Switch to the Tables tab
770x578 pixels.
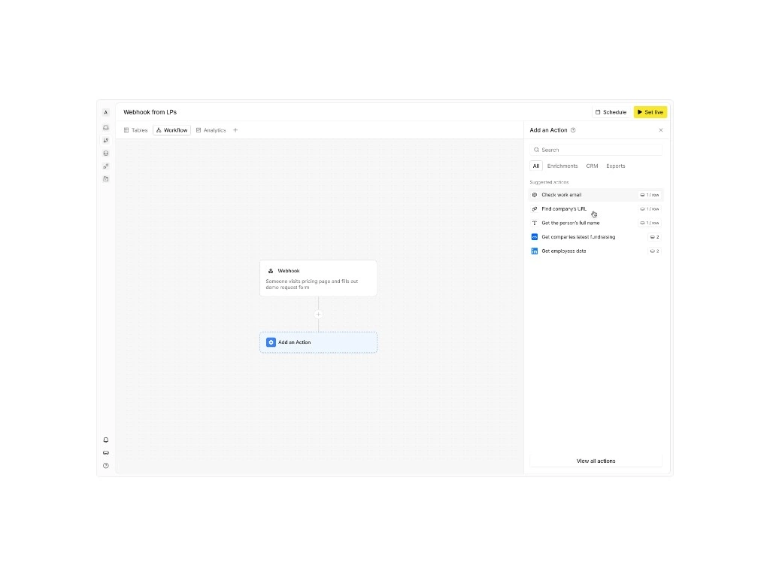136,130
